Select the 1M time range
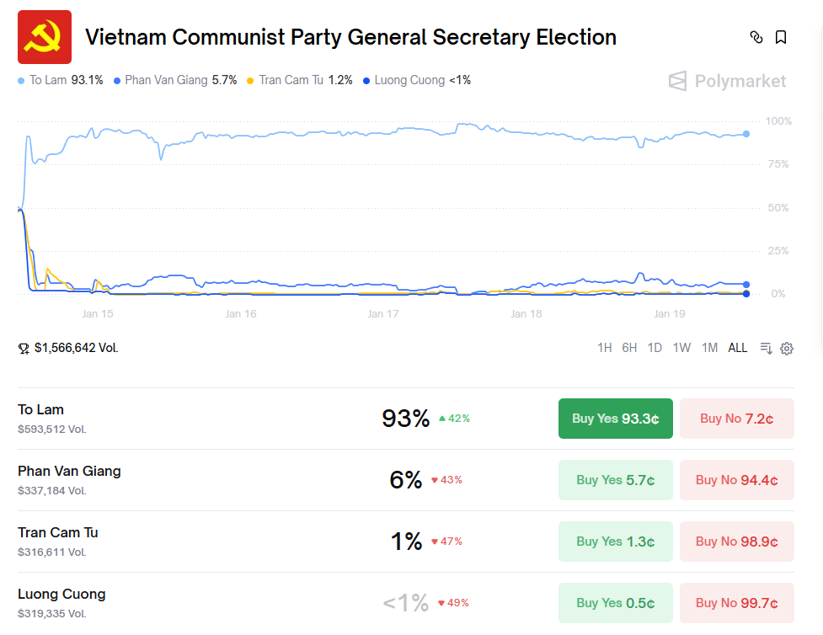 (709, 348)
